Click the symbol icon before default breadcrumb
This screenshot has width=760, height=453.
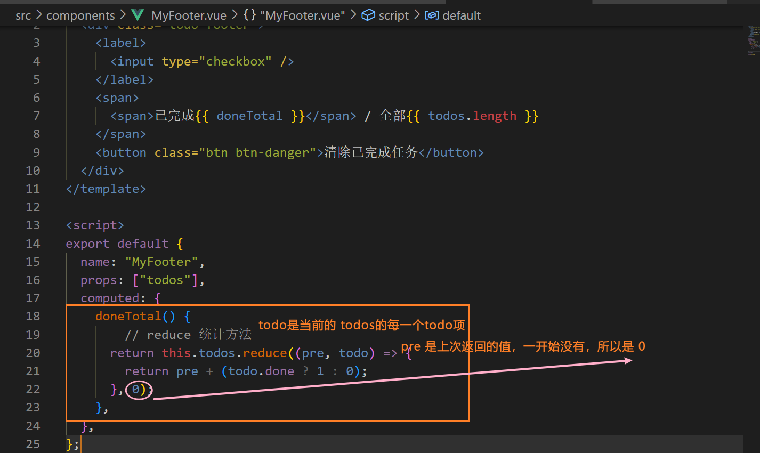pos(432,15)
